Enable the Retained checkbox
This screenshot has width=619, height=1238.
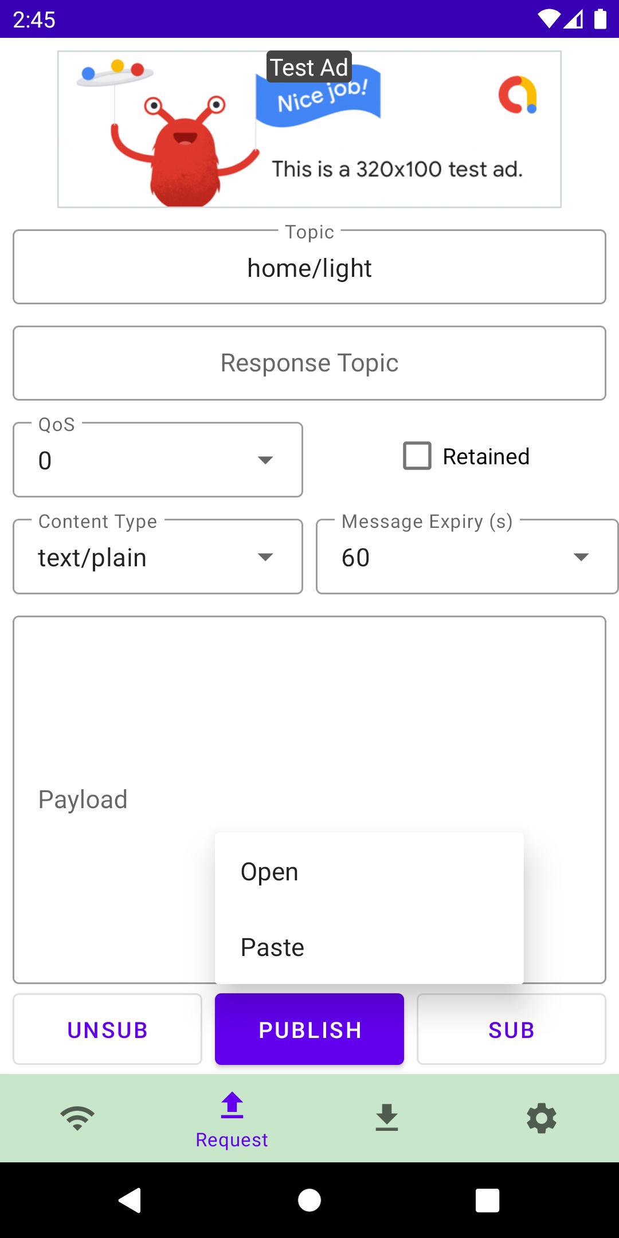[417, 456]
